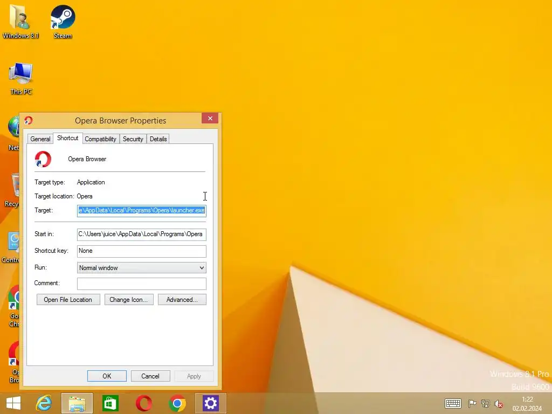The width and height of the screenshot is (552, 414).
Task: Open the Security tab
Action: 133,139
